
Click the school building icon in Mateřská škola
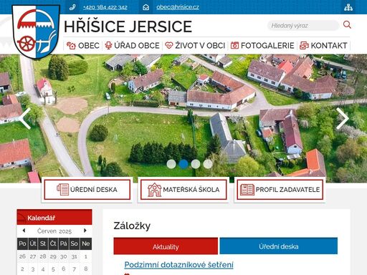click(155, 190)
